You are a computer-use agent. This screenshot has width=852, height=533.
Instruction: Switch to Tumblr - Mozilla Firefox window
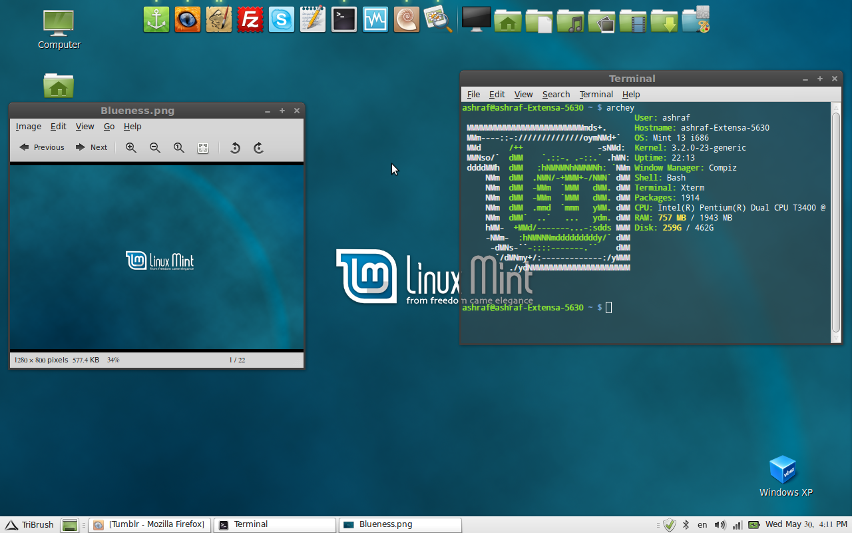click(150, 525)
